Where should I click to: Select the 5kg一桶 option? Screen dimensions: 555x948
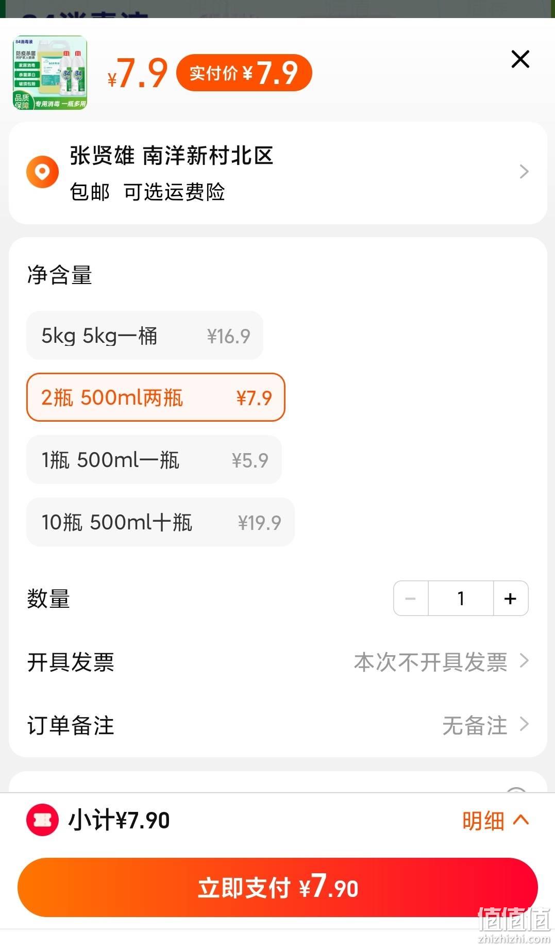pyautogui.click(x=145, y=336)
